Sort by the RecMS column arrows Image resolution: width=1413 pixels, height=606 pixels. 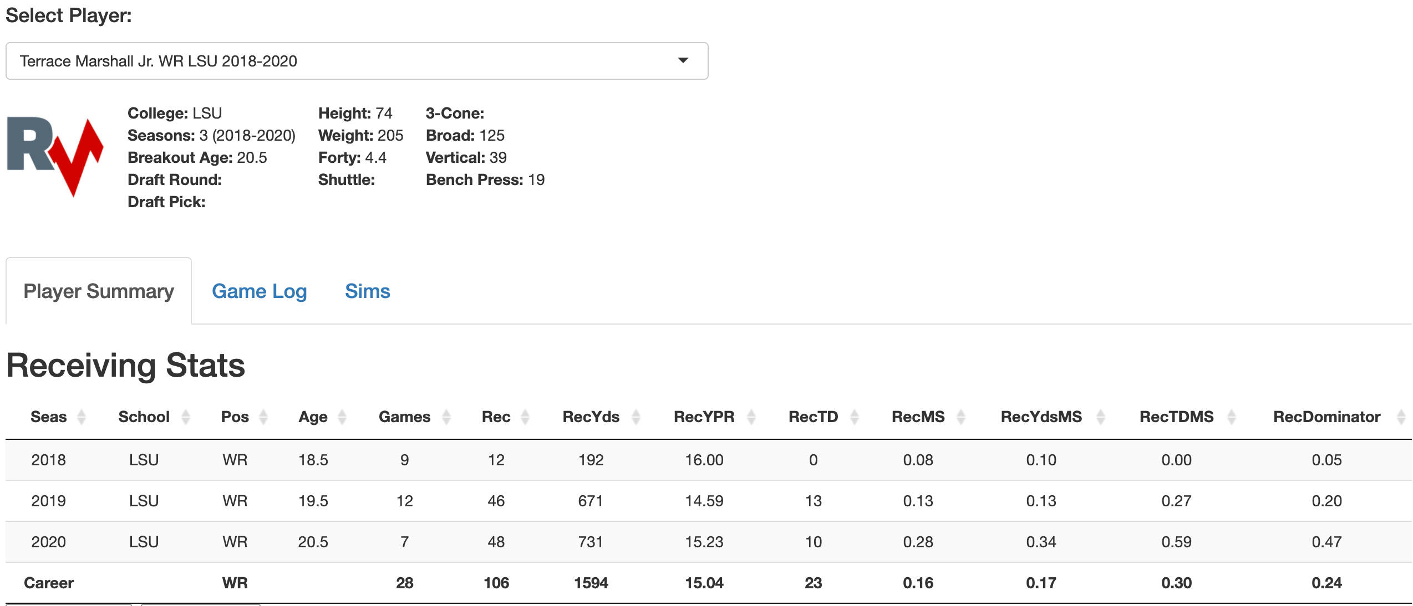(x=961, y=417)
